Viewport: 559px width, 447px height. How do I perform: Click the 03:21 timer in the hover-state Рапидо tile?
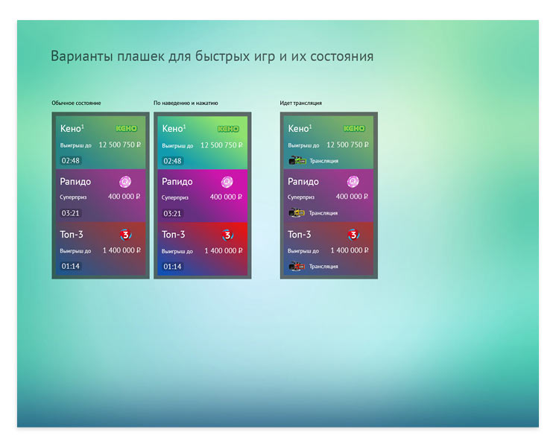click(172, 213)
